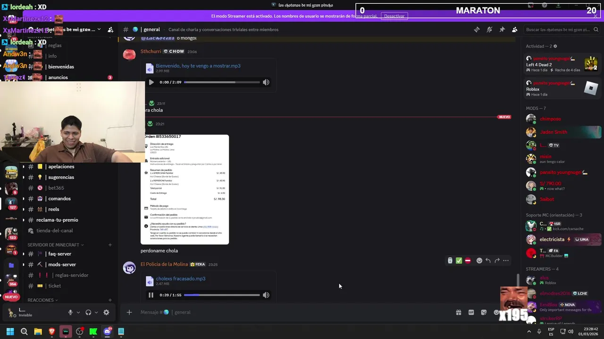The image size is (604, 339).
Task: Seek in the Bienvenido mp3 progress bar
Action: coord(222,82)
